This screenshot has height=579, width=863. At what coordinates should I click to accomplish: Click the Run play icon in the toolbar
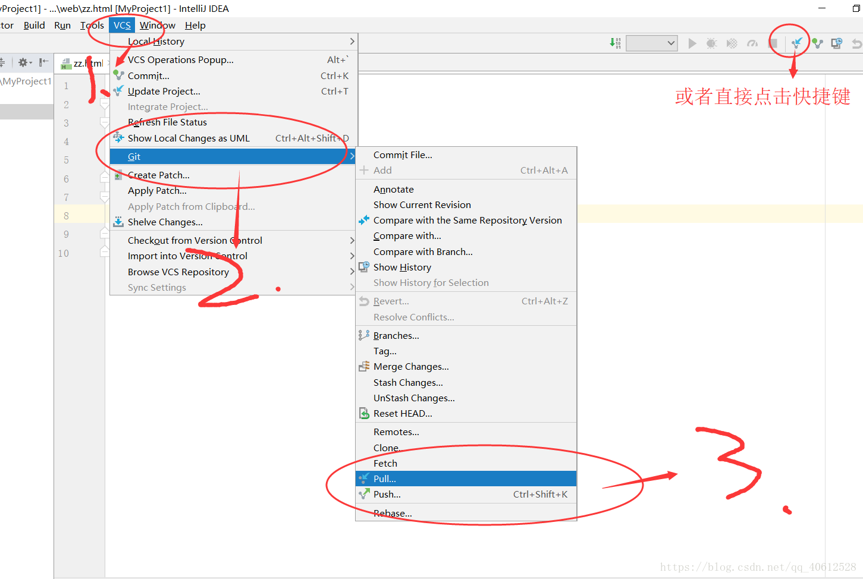click(x=692, y=43)
